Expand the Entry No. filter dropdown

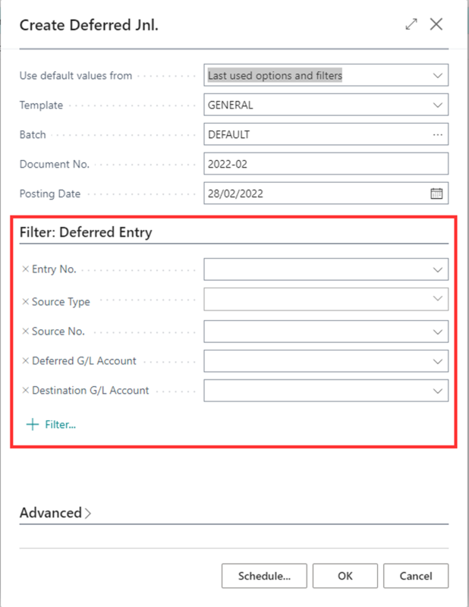point(437,269)
